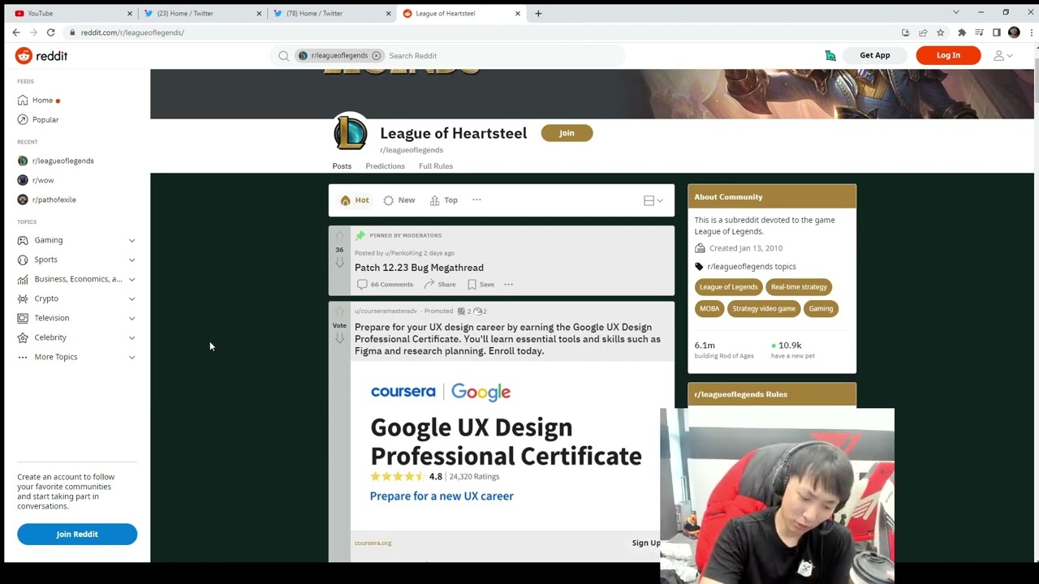The height and width of the screenshot is (584, 1039).
Task: Click the Log In button
Action: pos(948,55)
